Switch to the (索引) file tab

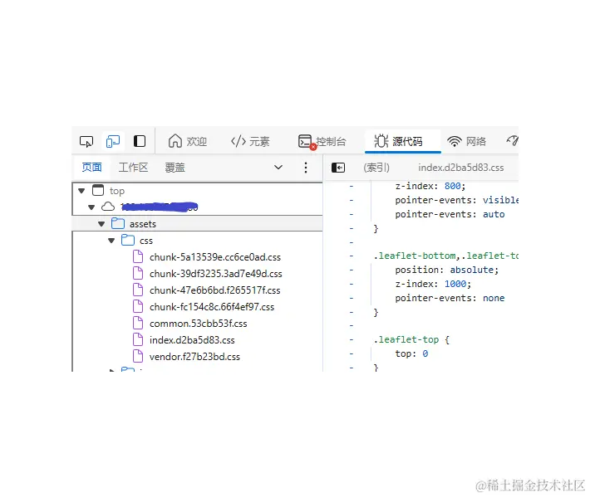click(376, 168)
